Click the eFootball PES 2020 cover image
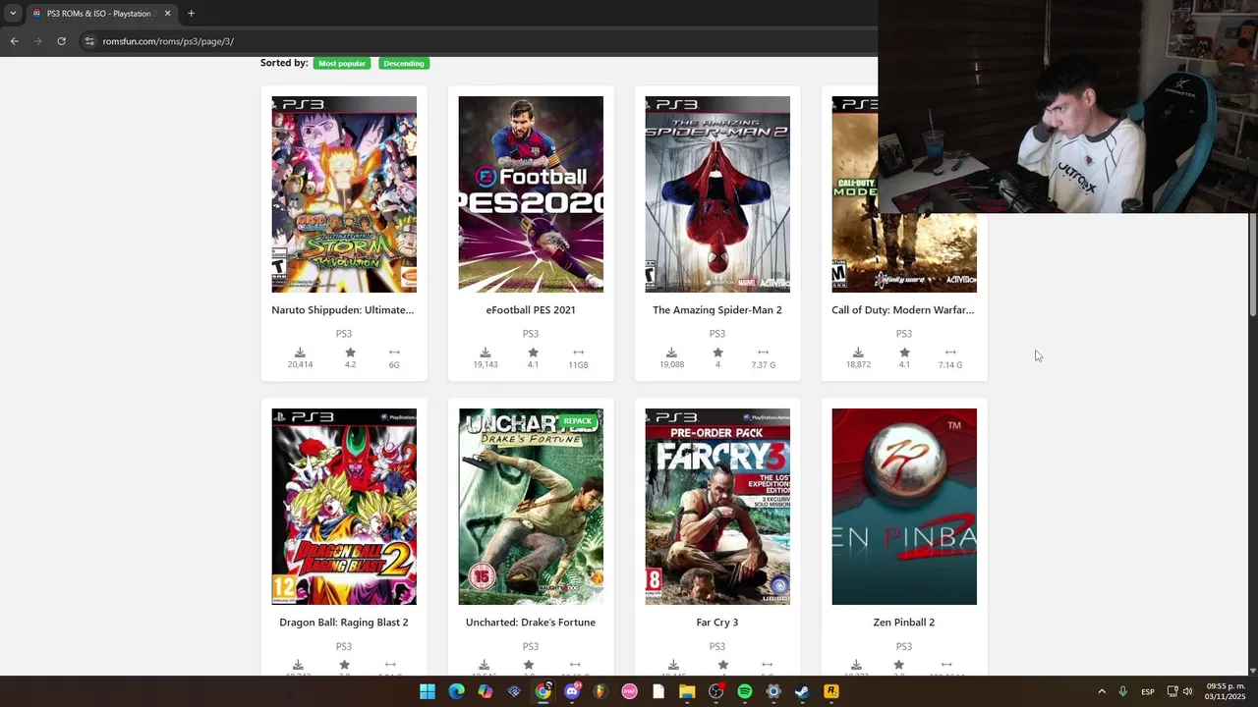The image size is (1258, 707). tap(531, 194)
